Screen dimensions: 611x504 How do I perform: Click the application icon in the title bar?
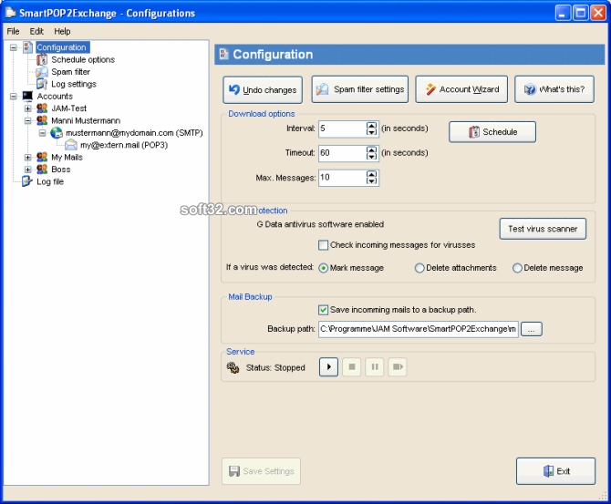tap(10, 13)
